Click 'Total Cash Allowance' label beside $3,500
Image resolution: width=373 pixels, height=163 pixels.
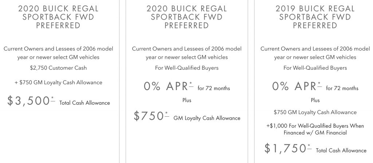coord(85,103)
